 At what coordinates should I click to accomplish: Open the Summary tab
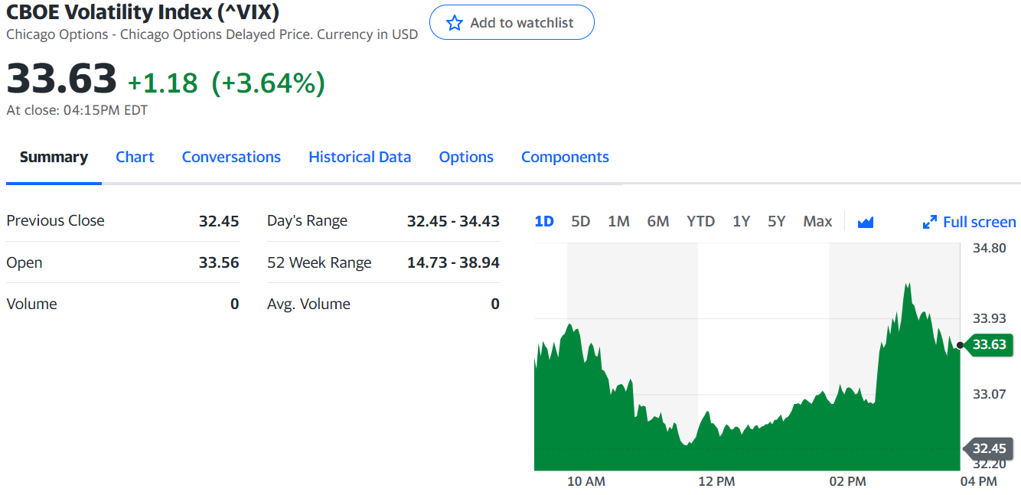pos(54,157)
